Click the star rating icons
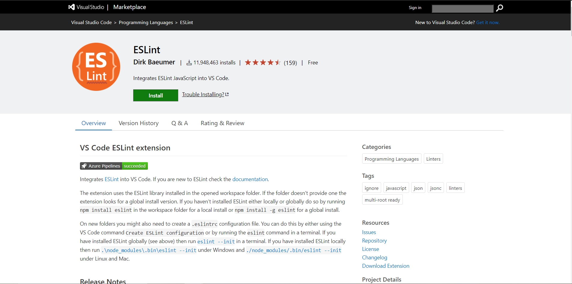The height and width of the screenshot is (284, 572). click(263, 63)
